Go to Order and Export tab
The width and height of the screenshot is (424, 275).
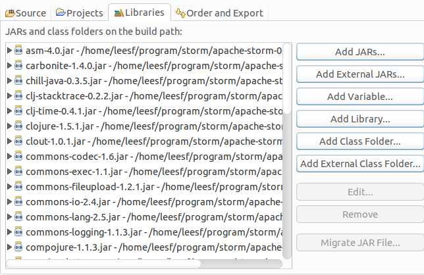click(219, 12)
